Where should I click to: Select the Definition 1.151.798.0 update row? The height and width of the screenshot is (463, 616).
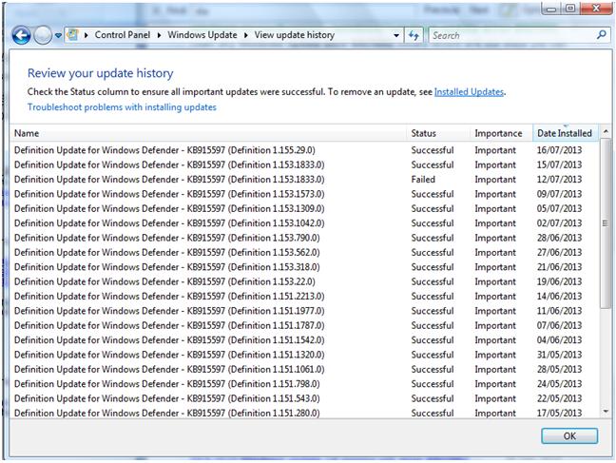click(x=305, y=383)
